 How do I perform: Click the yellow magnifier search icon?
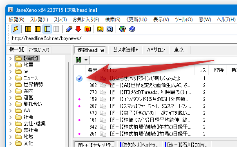point(100,29)
